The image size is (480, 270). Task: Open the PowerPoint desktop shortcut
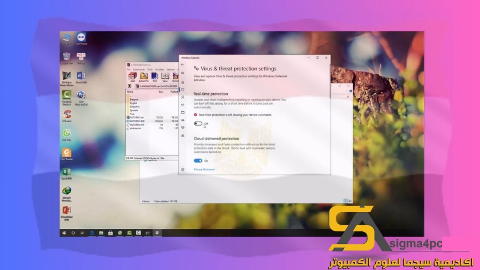click(67, 213)
